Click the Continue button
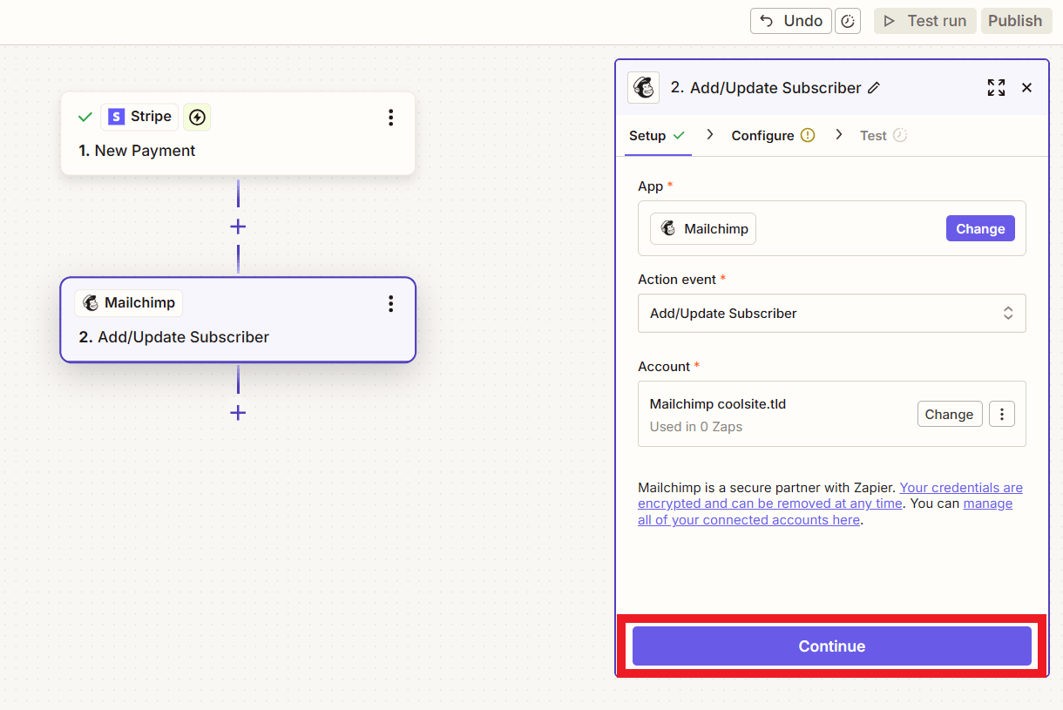The image size is (1063, 710). 831,646
